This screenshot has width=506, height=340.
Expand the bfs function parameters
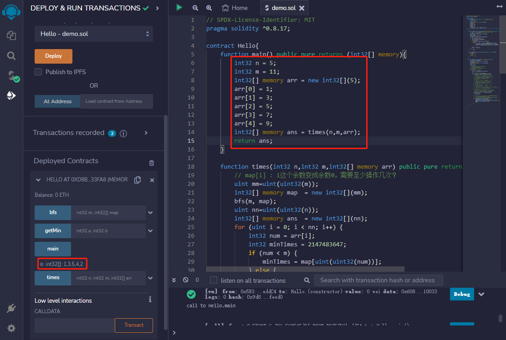click(150, 213)
